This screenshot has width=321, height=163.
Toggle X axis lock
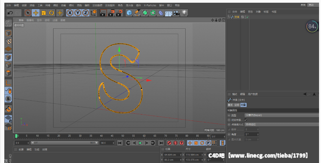[70, 13]
